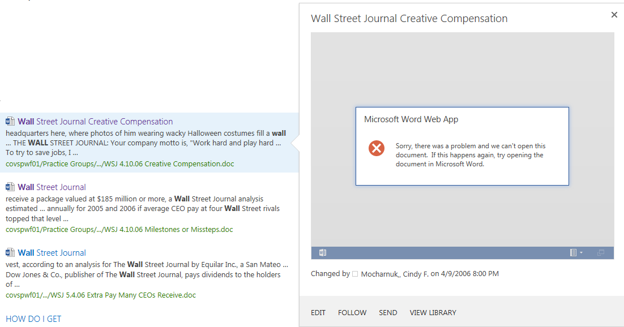Click the Word icon in preview toolbar
This screenshot has width=624, height=327.
pyautogui.click(x=323, y=253)
